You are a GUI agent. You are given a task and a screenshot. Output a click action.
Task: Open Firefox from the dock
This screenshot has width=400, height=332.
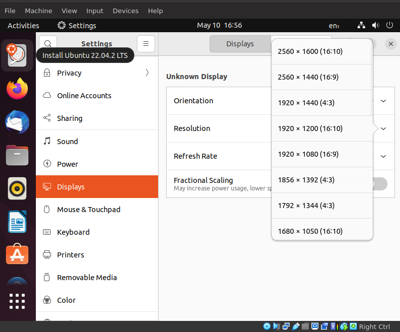[17, 89]
